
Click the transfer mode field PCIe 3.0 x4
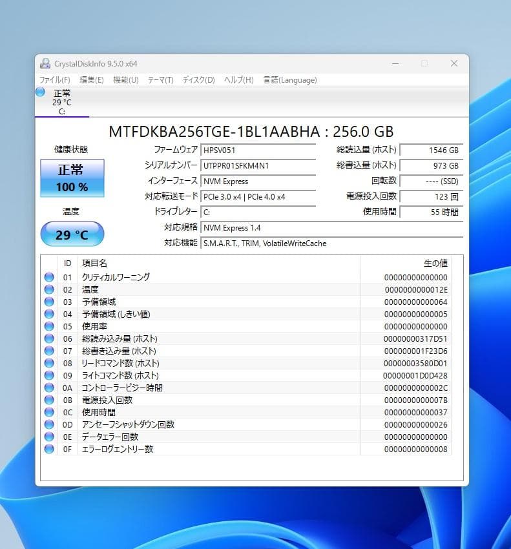click(258, 197)
